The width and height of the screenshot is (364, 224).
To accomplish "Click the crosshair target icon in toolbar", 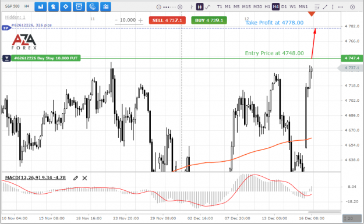I will point(352,7).
